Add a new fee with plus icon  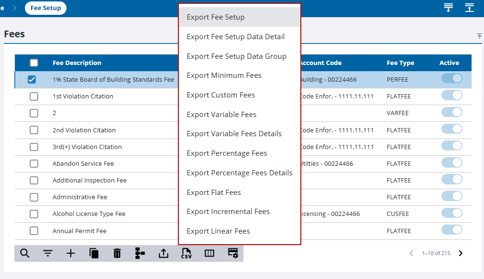[x=71, y=253]
